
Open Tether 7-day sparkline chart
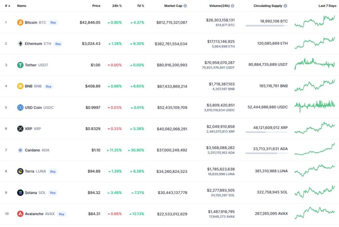pos(315,64)
